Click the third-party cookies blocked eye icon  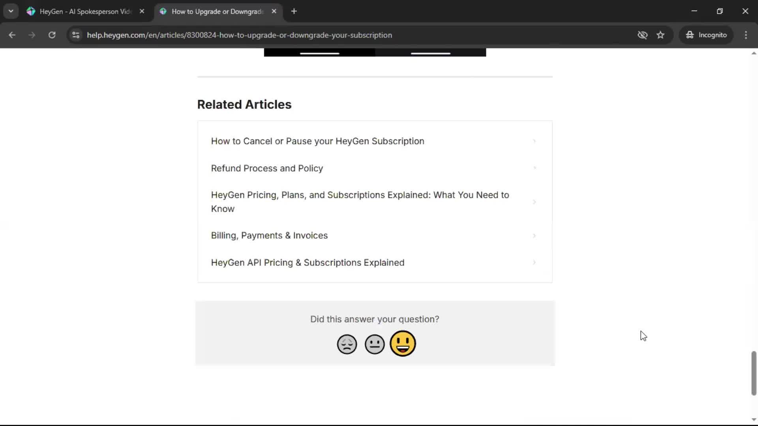click(x=642, y=35)
